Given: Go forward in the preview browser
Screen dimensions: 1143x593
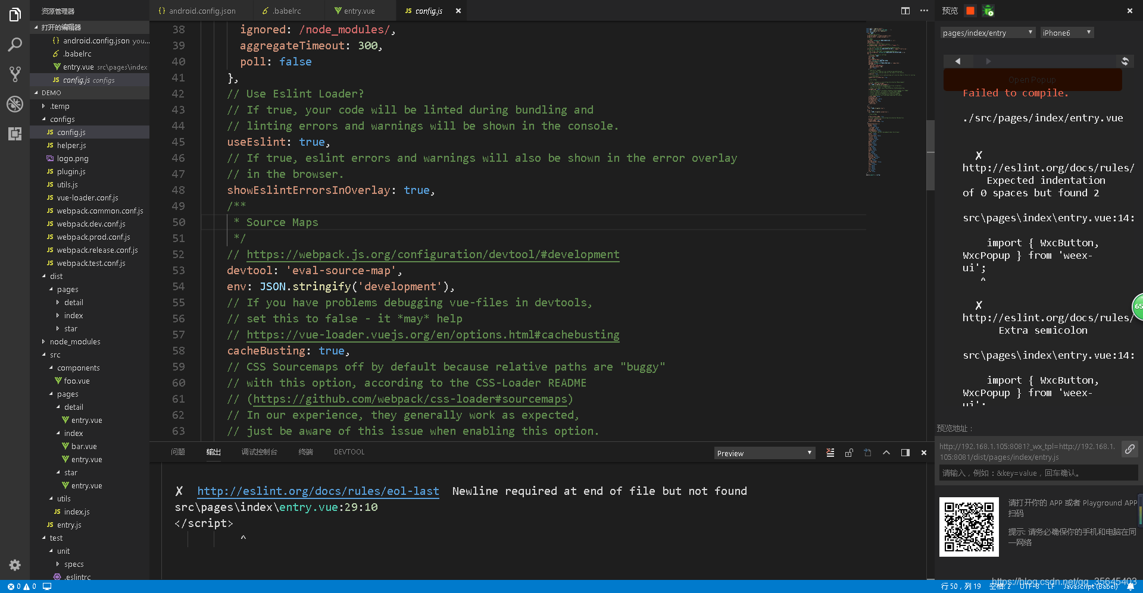Looking at the screenshot, I should (988, 61).
